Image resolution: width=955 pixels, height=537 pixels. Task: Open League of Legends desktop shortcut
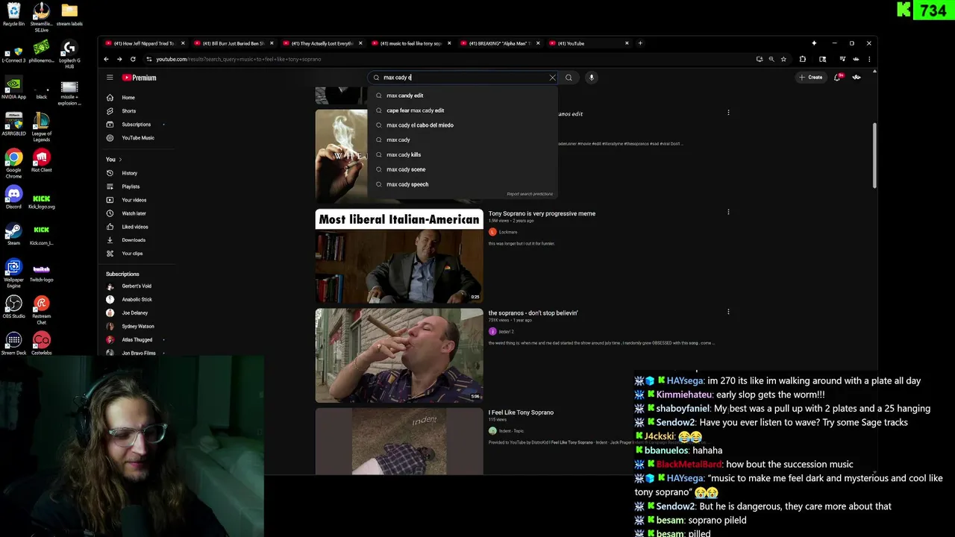[x=41, y=126]
